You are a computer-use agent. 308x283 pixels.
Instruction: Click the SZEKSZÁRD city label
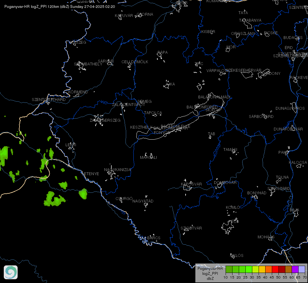click(x=278, y=189)
